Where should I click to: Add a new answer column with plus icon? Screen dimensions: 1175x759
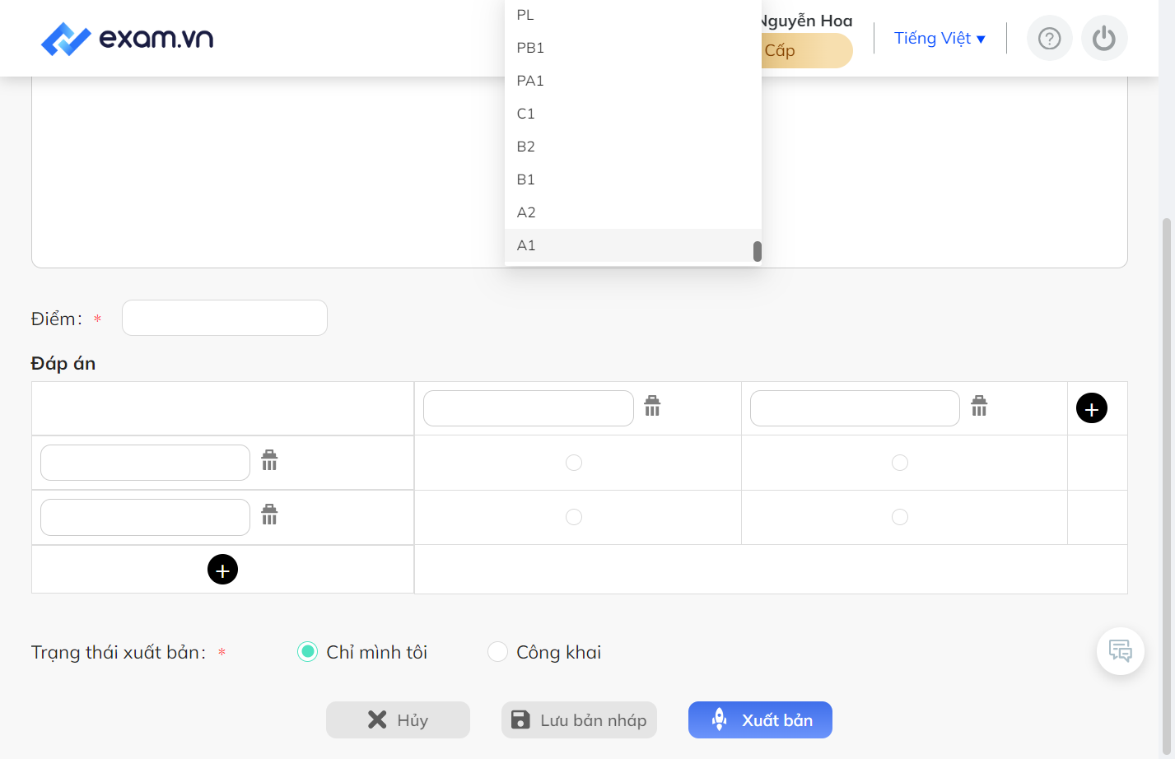tap(1092, 408)
